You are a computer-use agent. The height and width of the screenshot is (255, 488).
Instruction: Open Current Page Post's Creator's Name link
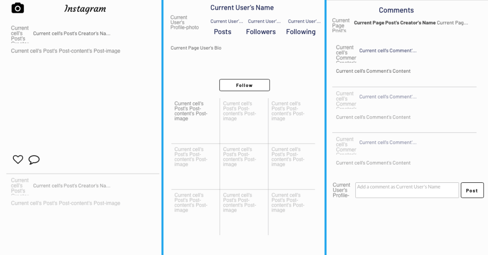pyautogui.click(x=394, y=23)
